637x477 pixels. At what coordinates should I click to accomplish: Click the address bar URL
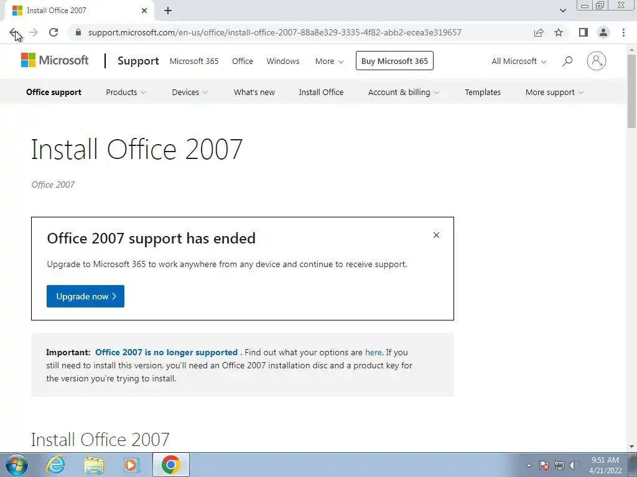tap(274, 32)
